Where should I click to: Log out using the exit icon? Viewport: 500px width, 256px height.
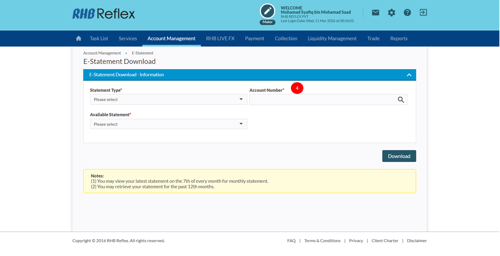423,12
